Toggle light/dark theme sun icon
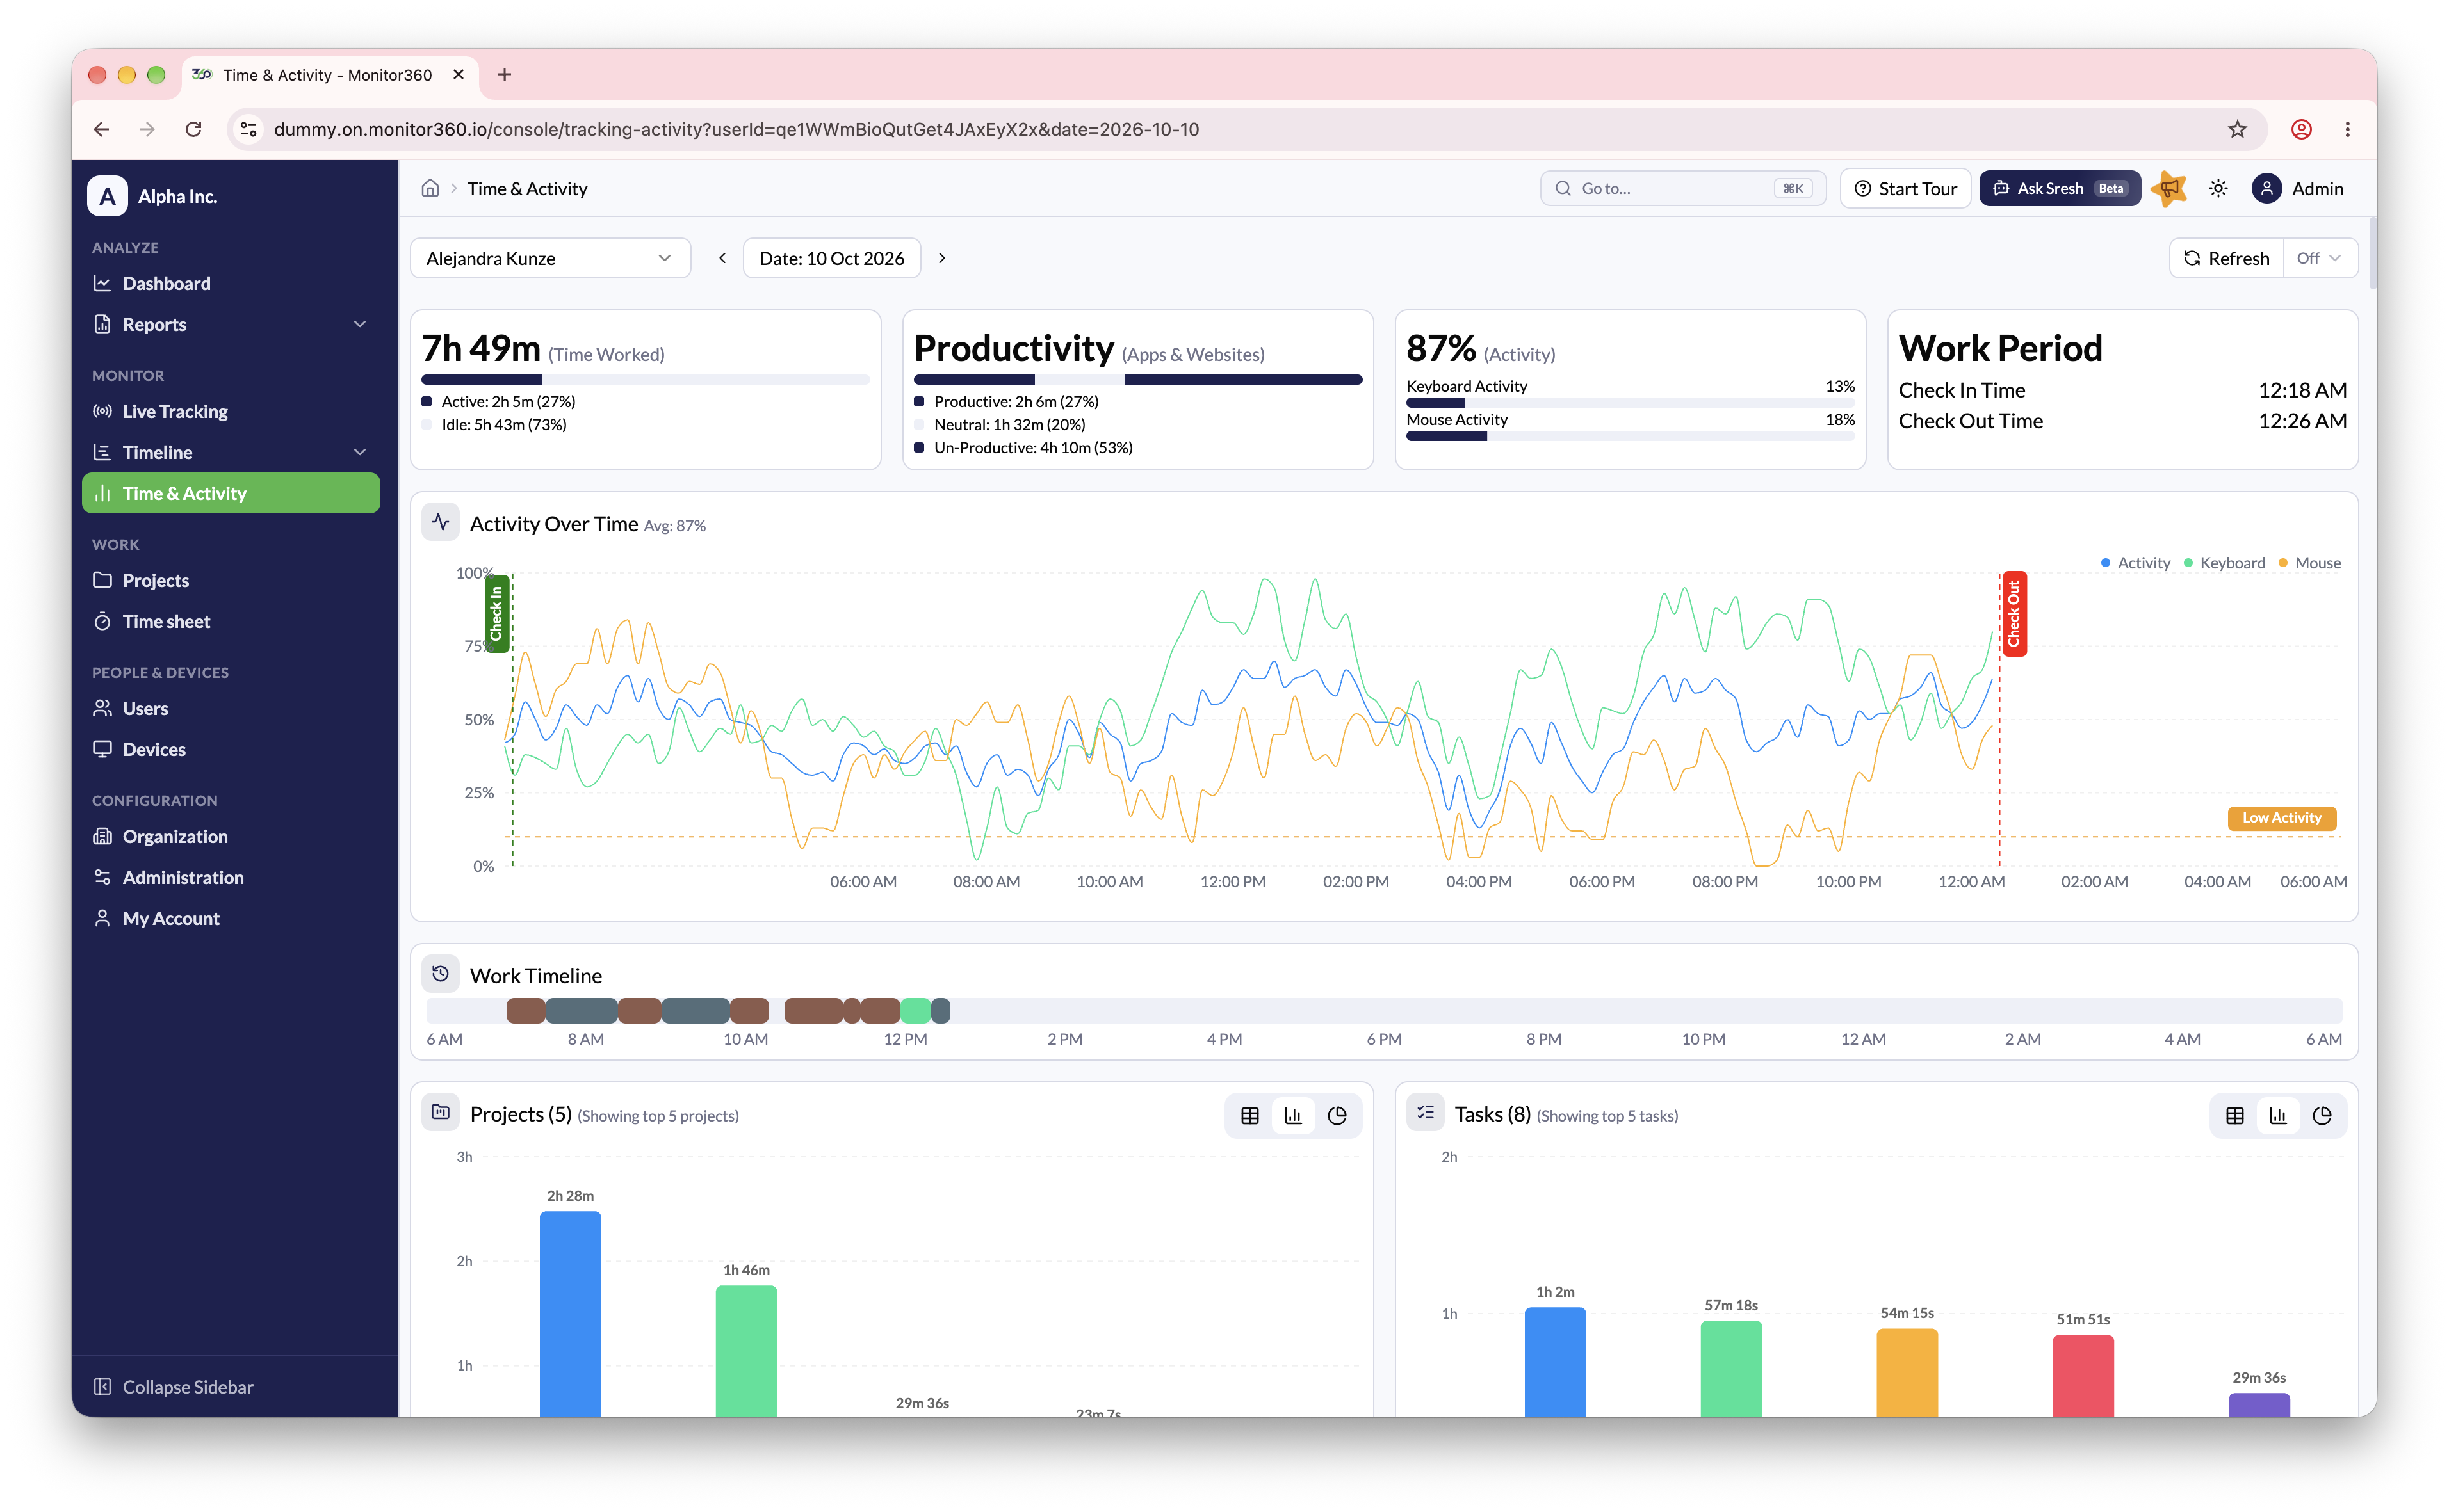Image resolution: width=2449 pixels, height=1512 pixels. pos(2218,188)
